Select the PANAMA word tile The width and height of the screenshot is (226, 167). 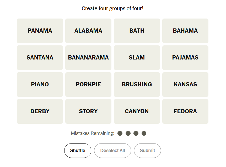click(40, 31)
